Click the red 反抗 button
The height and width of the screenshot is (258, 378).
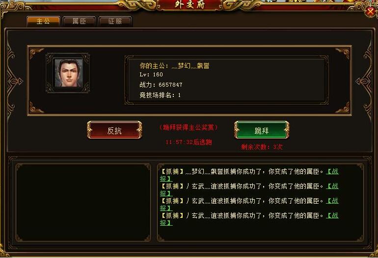(114, 130)
